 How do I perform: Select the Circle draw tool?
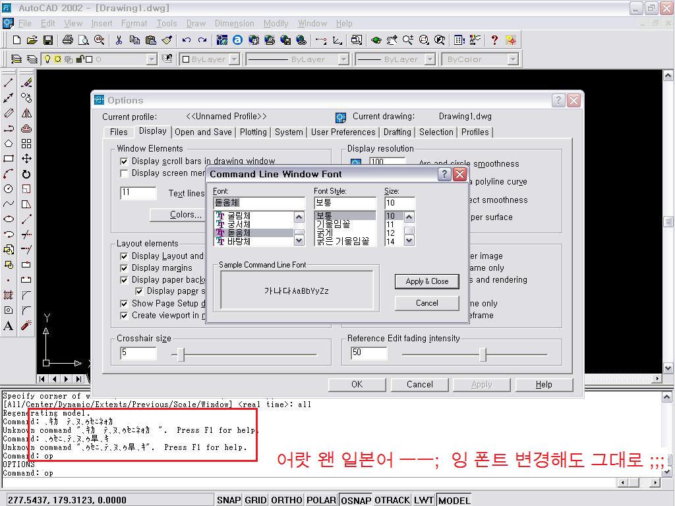[x=8, y=189]
